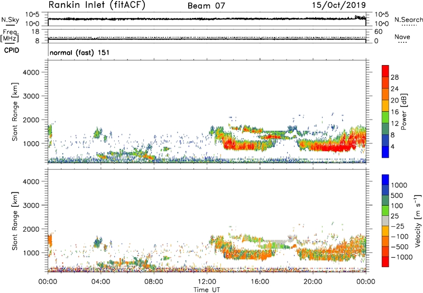This screenshot has height=293, width=423.
Task: Click the 'Slant Range [km]' label of velocity panel
Action: pos(15,221)
